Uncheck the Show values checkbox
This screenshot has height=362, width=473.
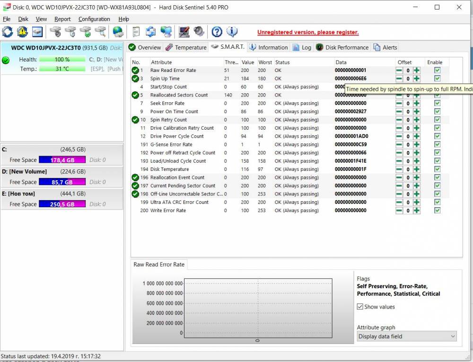[360, 307]
